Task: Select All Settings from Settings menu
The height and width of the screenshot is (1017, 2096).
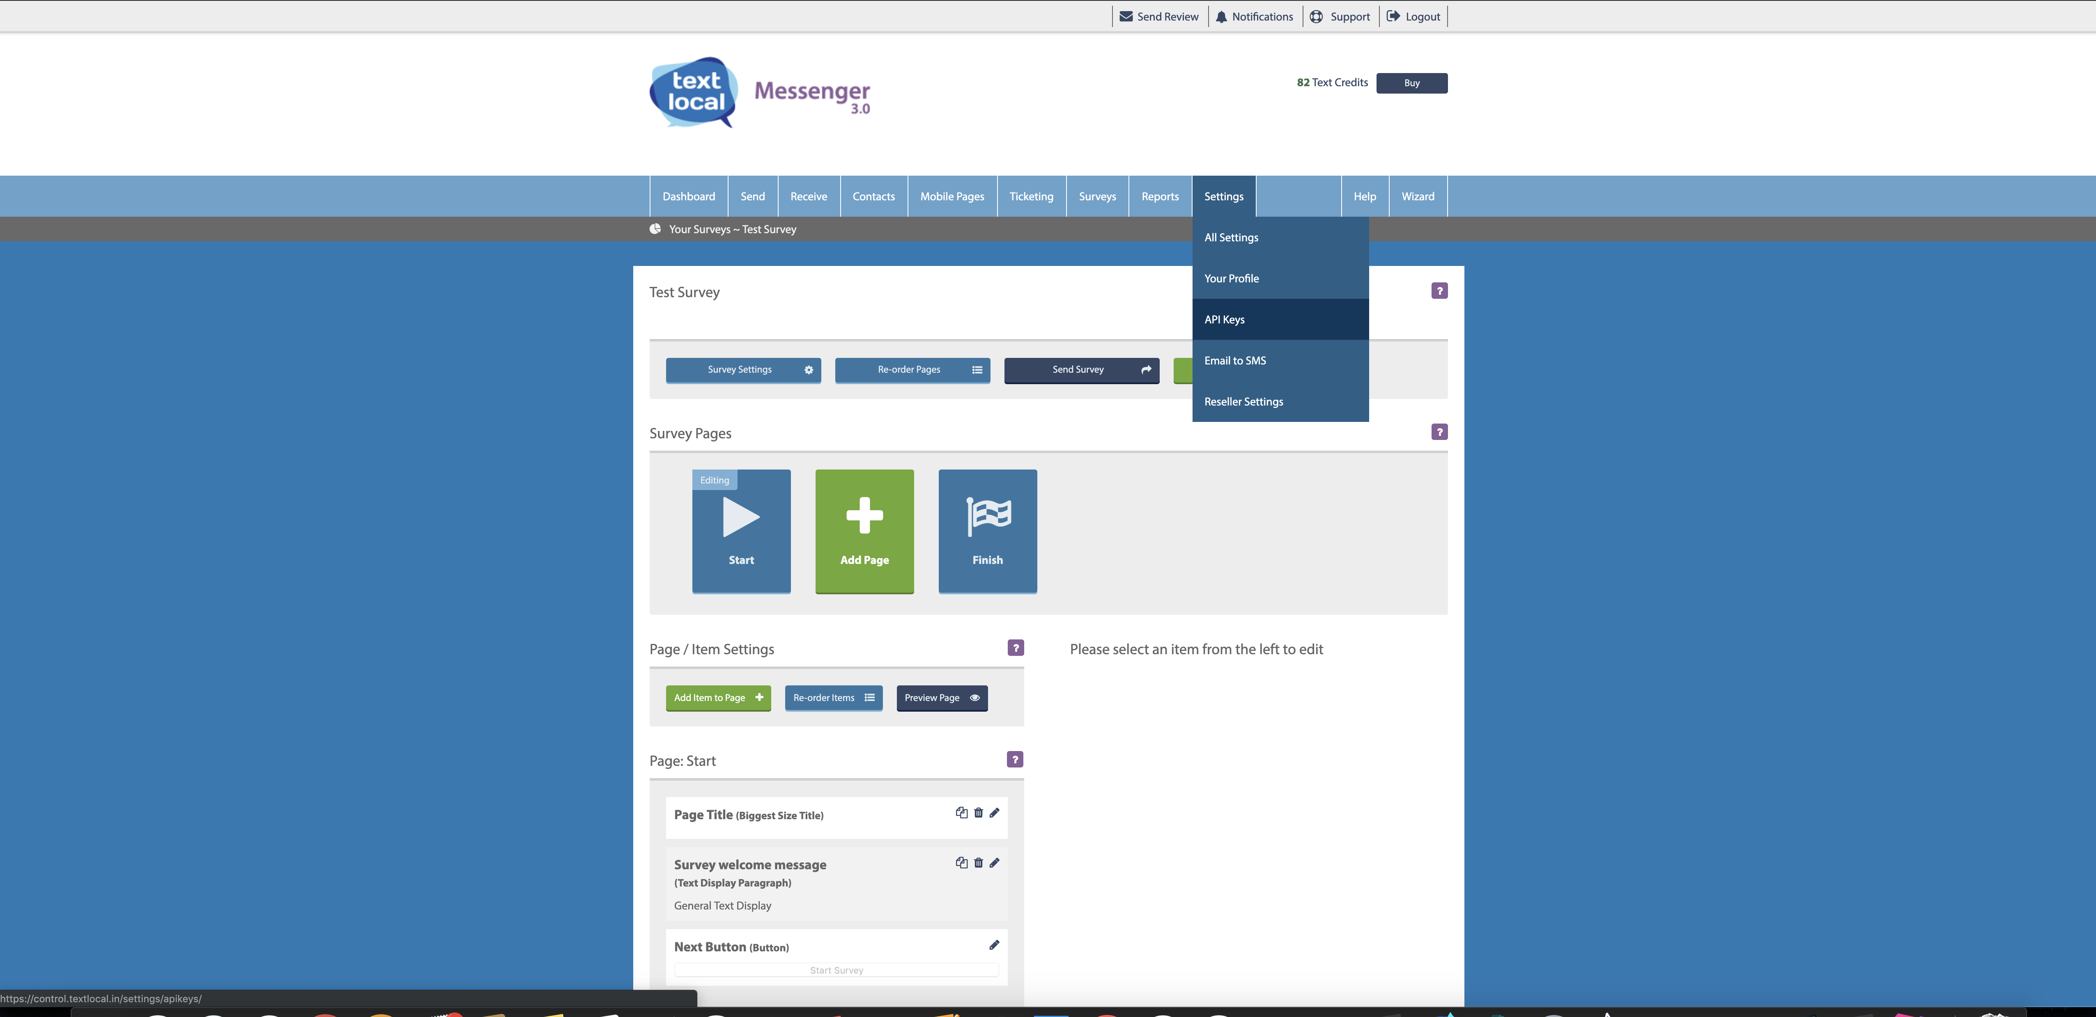Action: click(1281, 237)
